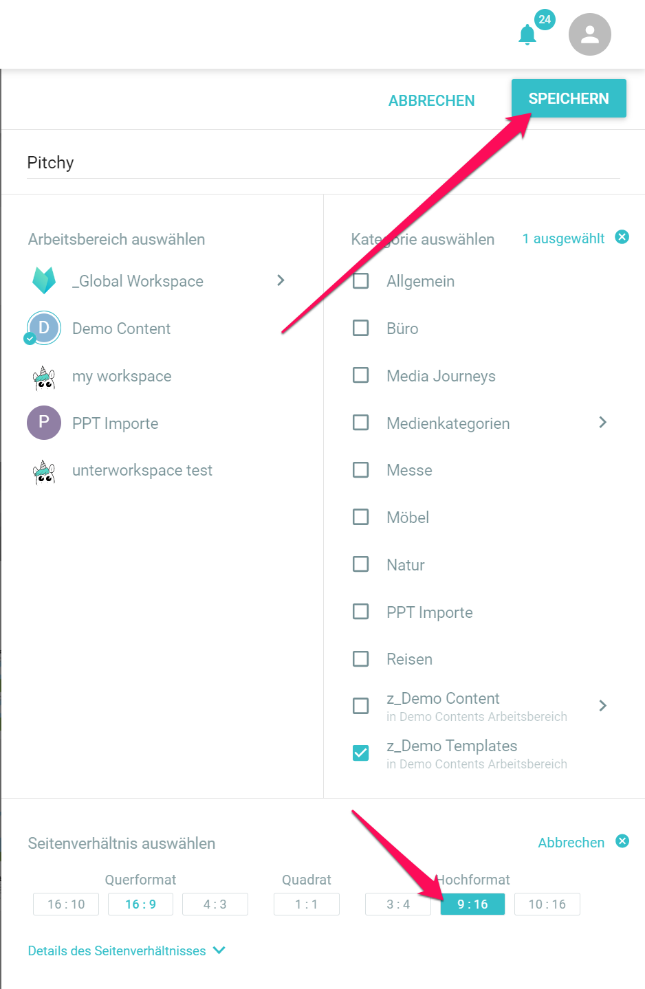
Task: Open the user profile avatar
Action: pyautogui.click(x=590, y=34)
